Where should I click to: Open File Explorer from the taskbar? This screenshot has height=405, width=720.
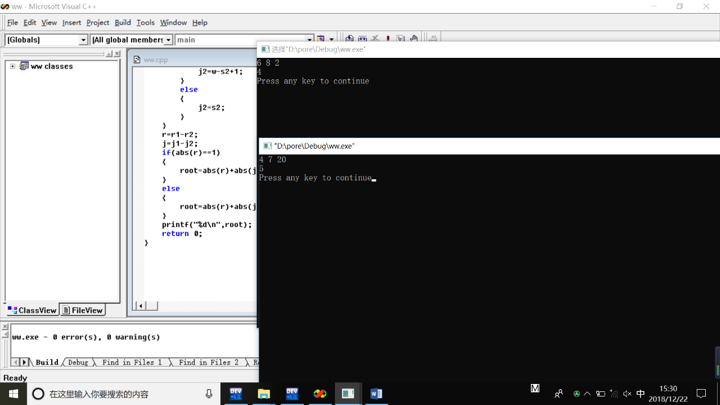tap(263, 394)
